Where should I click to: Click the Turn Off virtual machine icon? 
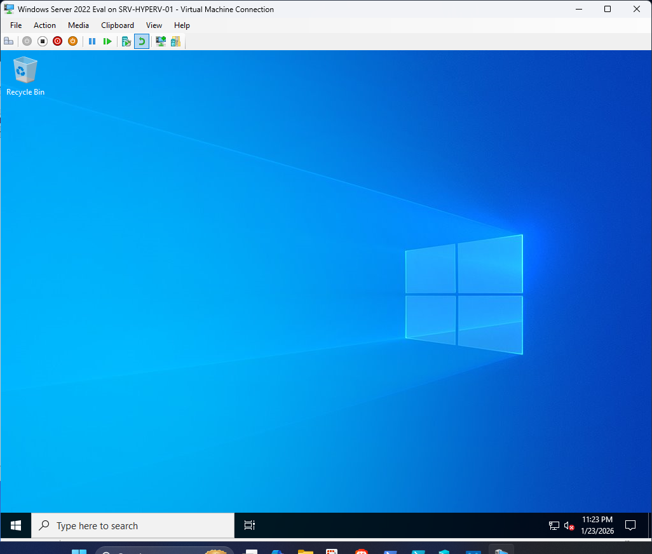pos(43,41)
